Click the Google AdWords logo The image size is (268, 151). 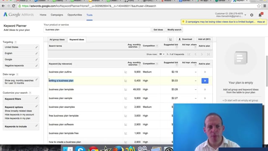pyautogui.click(x=18, y=15)
